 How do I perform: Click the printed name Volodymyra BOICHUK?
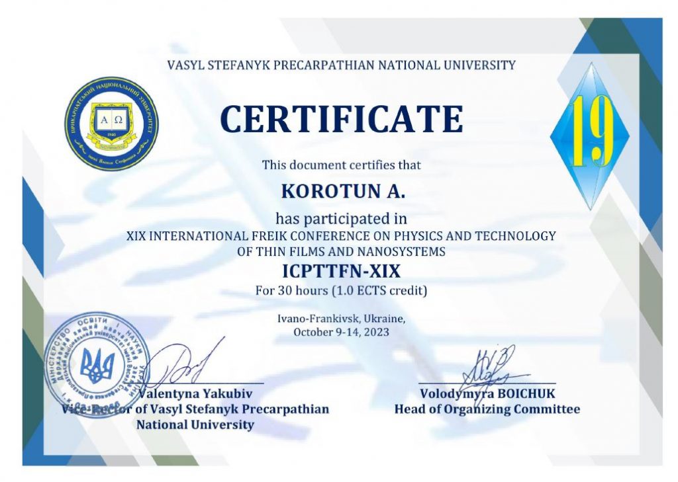click(x=487, y=394)
